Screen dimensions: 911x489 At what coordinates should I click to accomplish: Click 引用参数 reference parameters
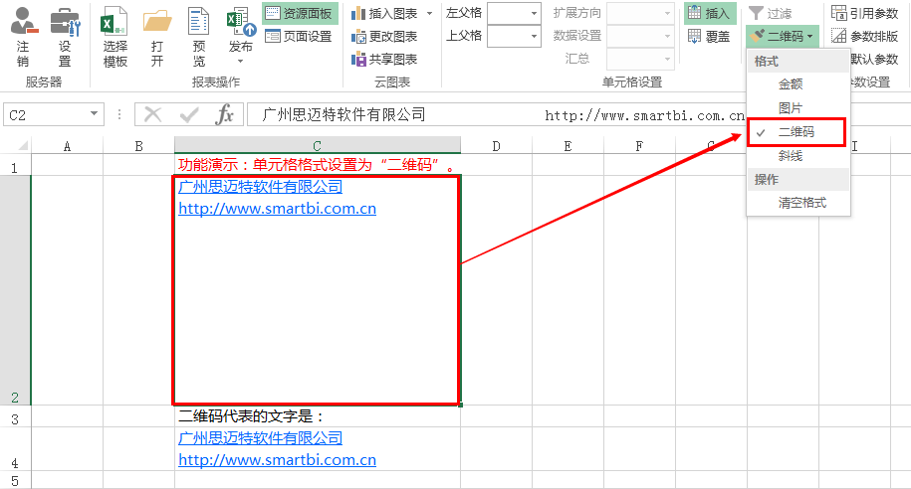865,13
